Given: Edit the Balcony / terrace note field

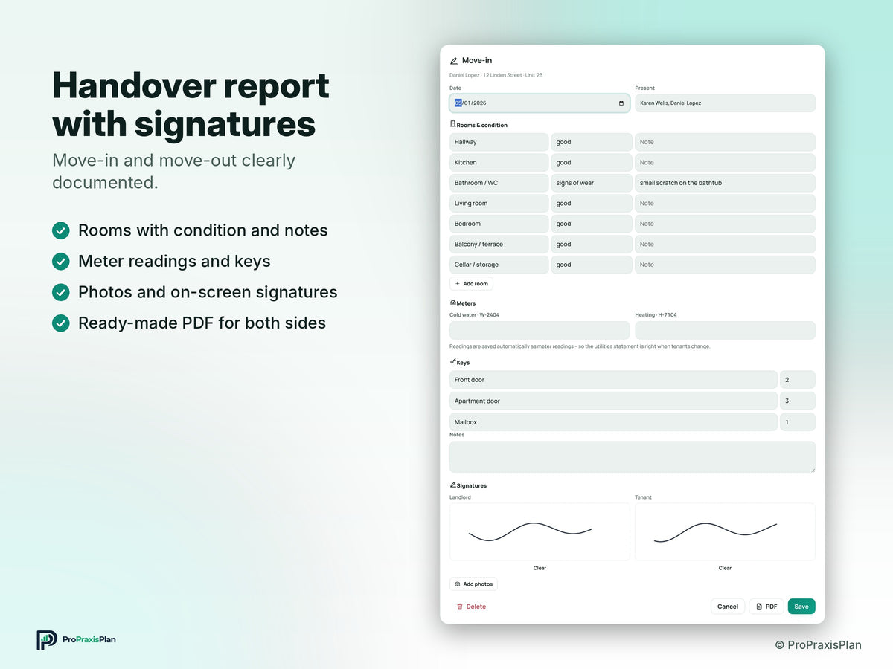Looking at the screenshot, I should tap(725, 245).
